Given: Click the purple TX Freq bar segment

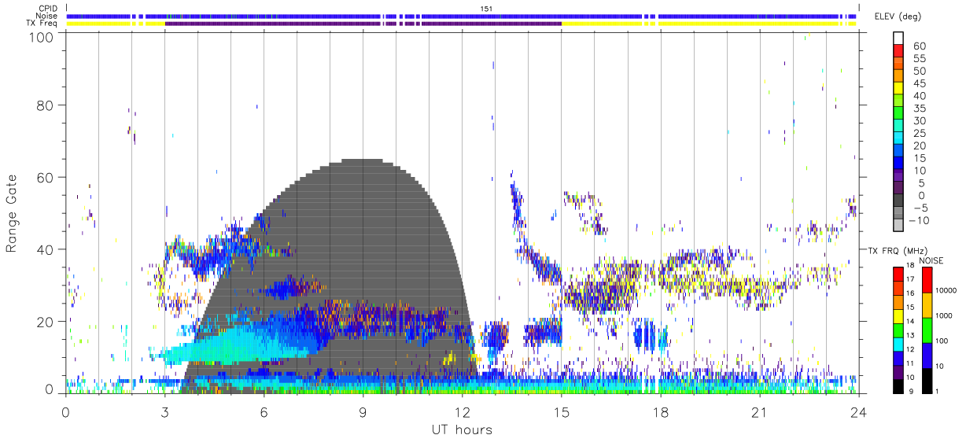Looking at the screenshot, I should (x=363, y=23).
